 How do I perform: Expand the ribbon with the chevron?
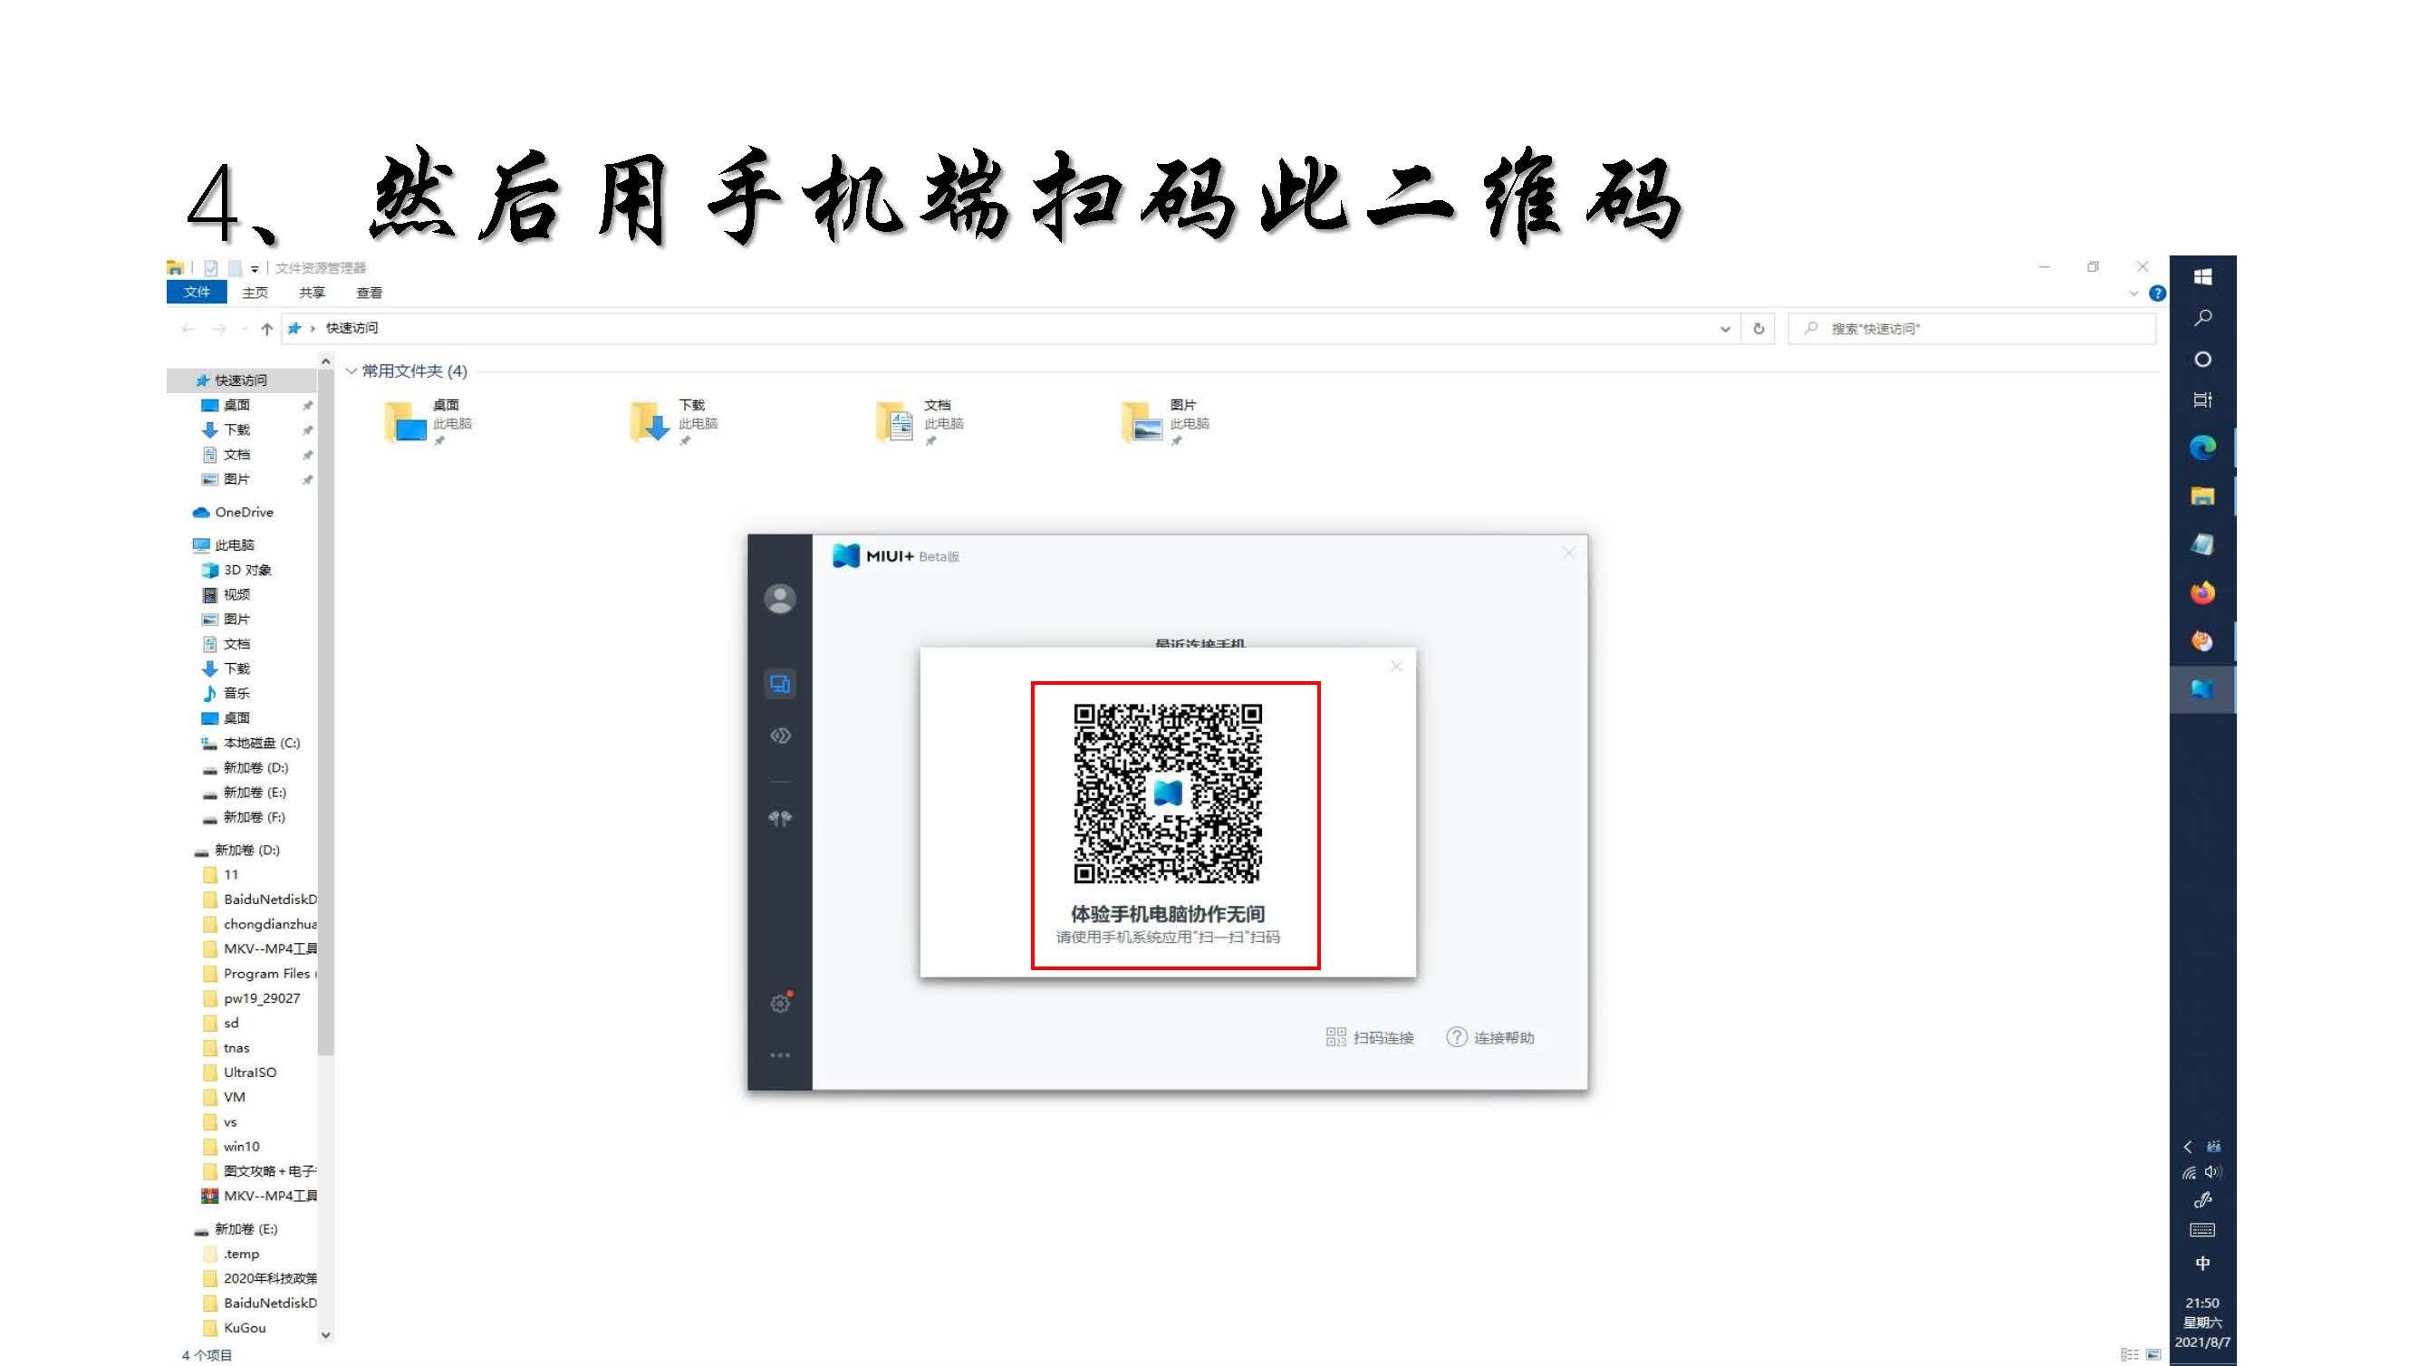point(2133,293)
